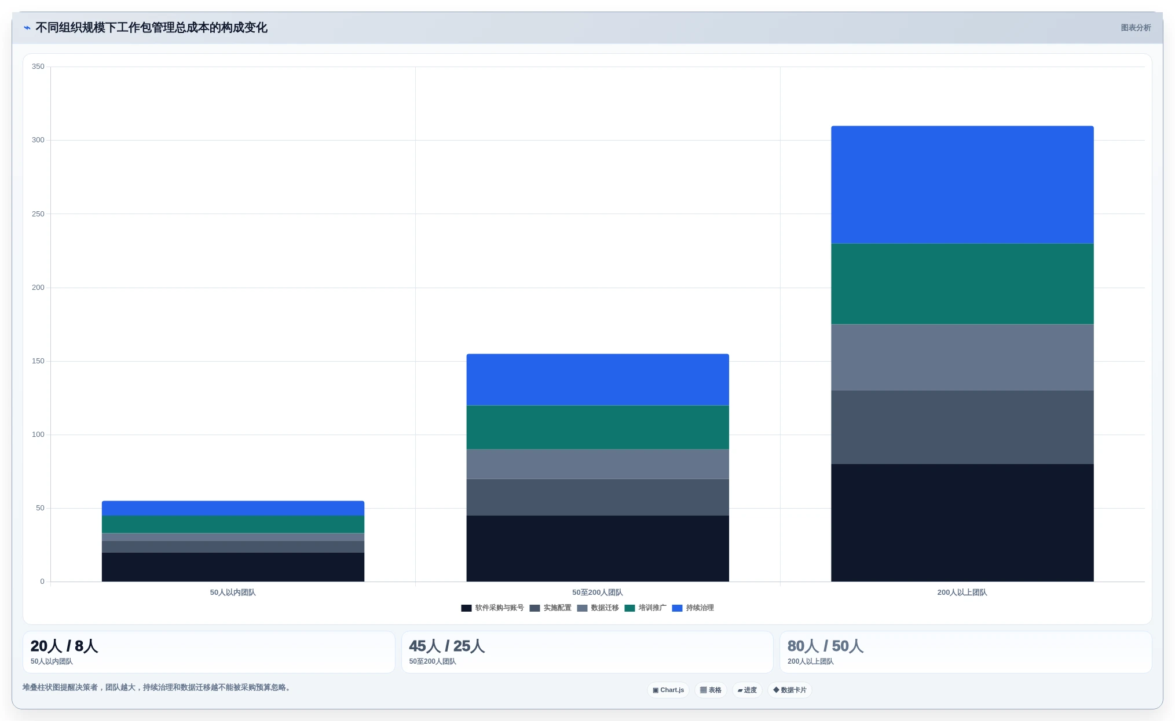The image size is (1175, 721).
Task: Click the footnote text starting with 堆叠柱状图提醒决策者
Action: point(156,687)
